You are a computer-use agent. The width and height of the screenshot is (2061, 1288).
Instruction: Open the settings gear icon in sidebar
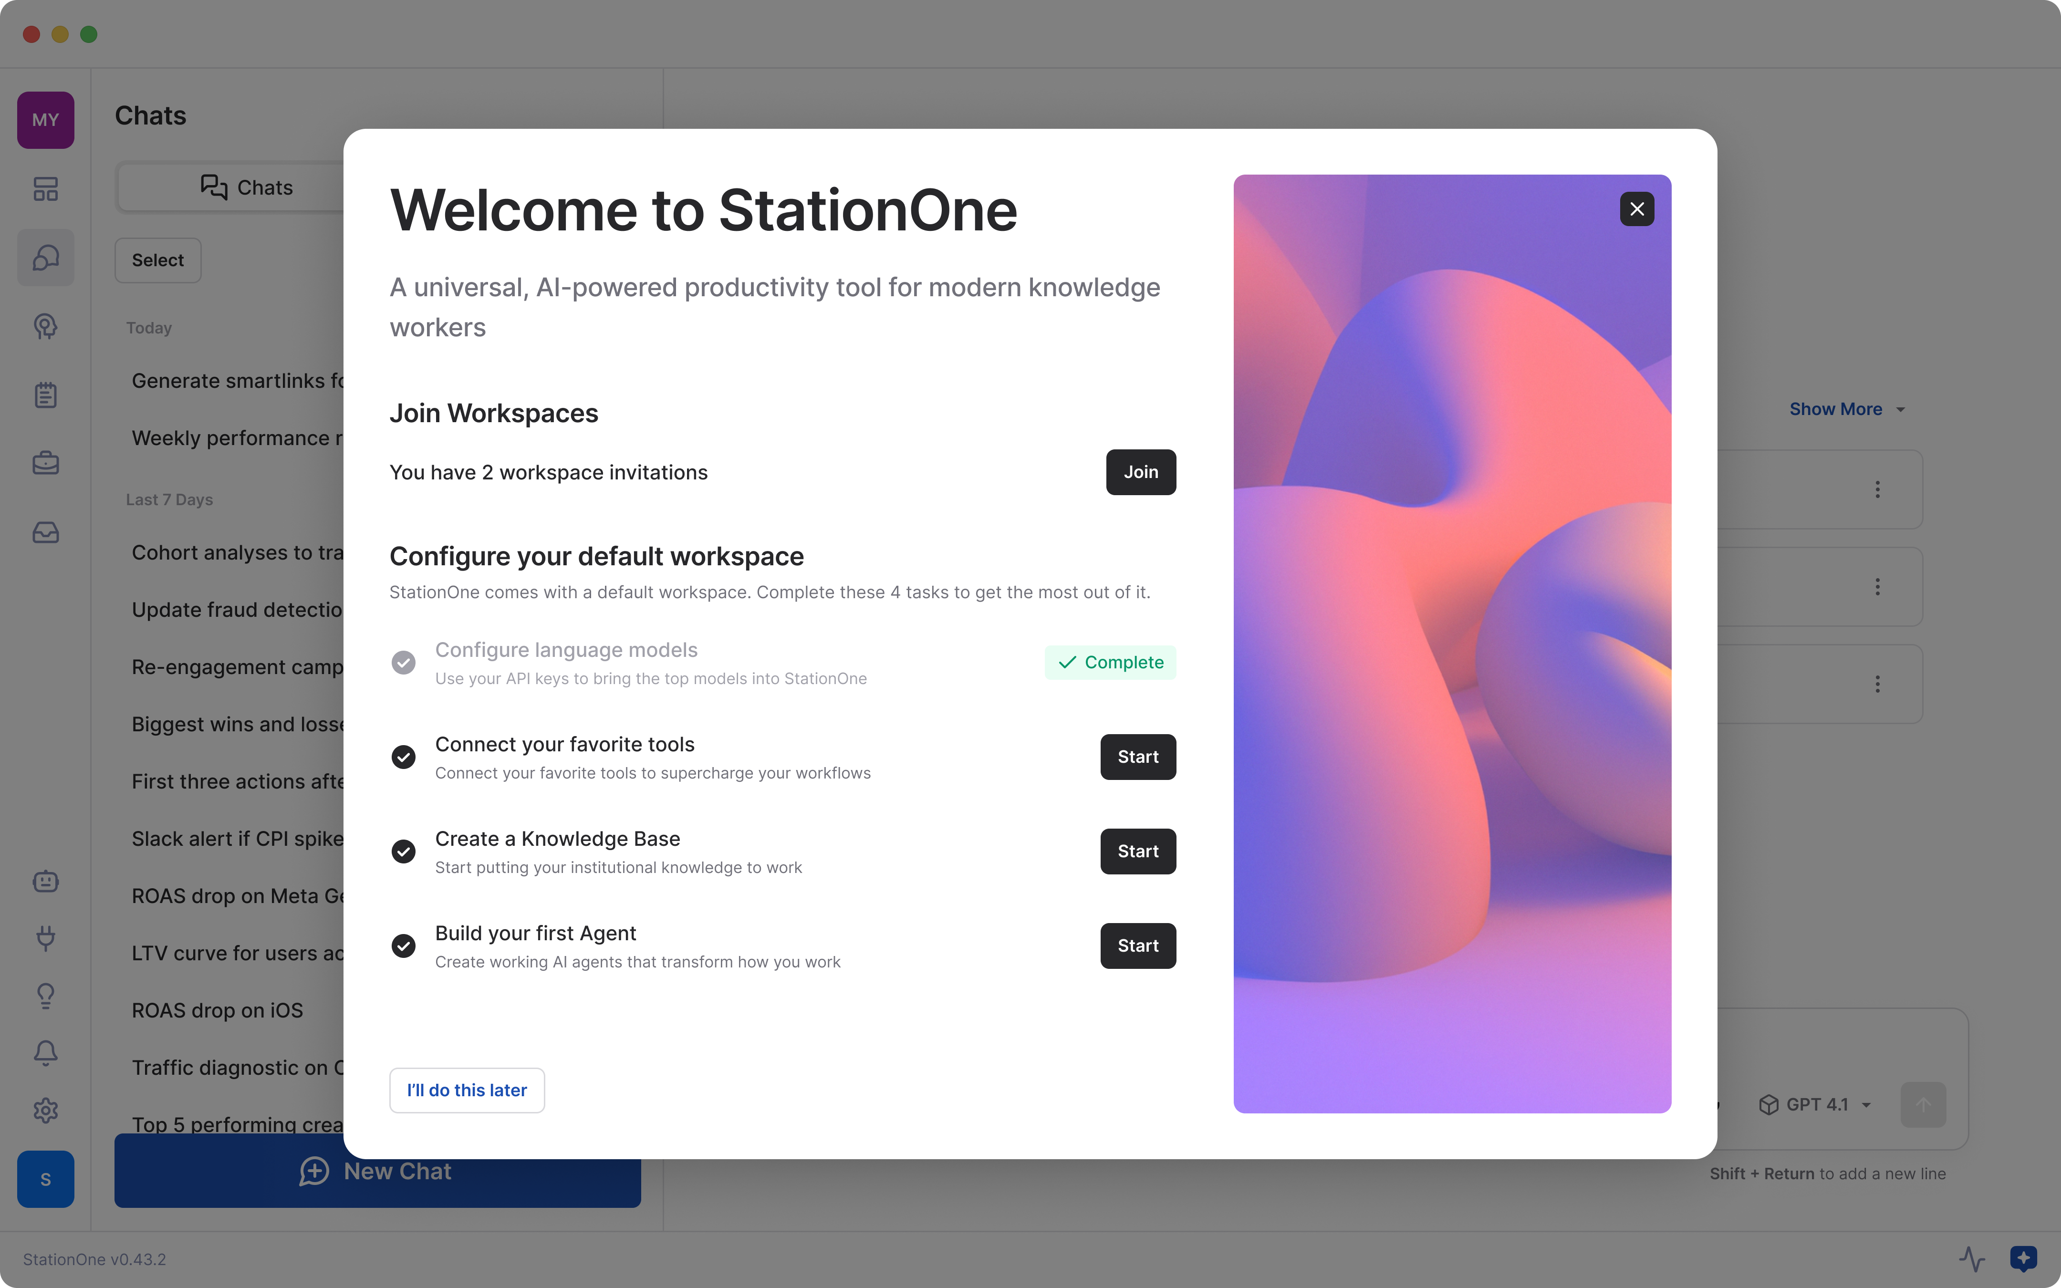click(45, 1110)
